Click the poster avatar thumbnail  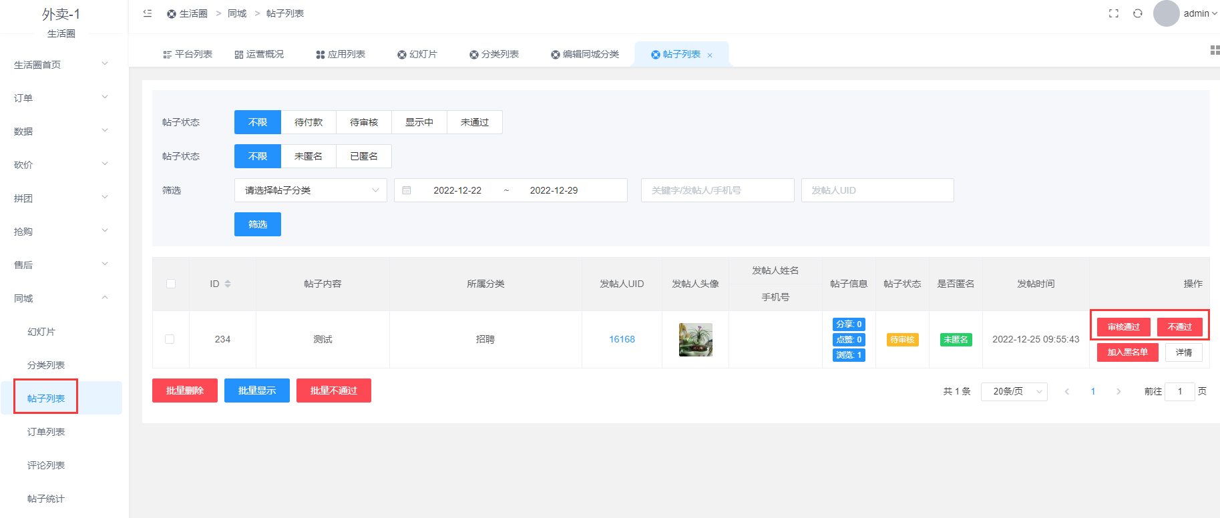click(695, 339)
